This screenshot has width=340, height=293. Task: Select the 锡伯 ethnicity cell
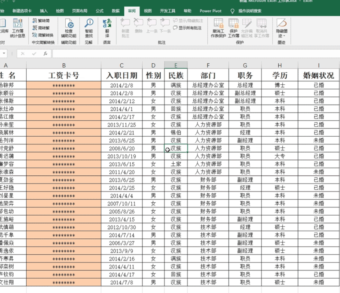tap(176, 132)
